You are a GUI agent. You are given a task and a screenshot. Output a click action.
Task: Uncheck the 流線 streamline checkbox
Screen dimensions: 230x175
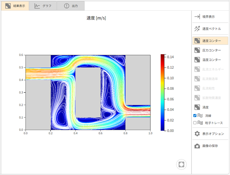(x=195, y=115)
